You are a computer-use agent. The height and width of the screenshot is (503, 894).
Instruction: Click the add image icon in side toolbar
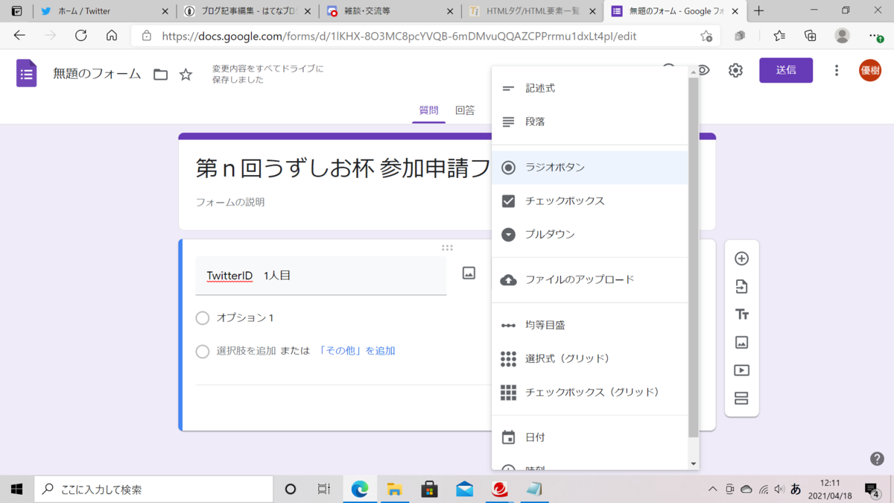tap(741, 342)
